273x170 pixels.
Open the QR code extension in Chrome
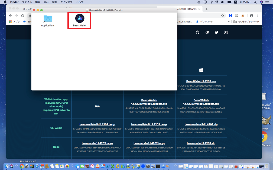tap(236, 16)
